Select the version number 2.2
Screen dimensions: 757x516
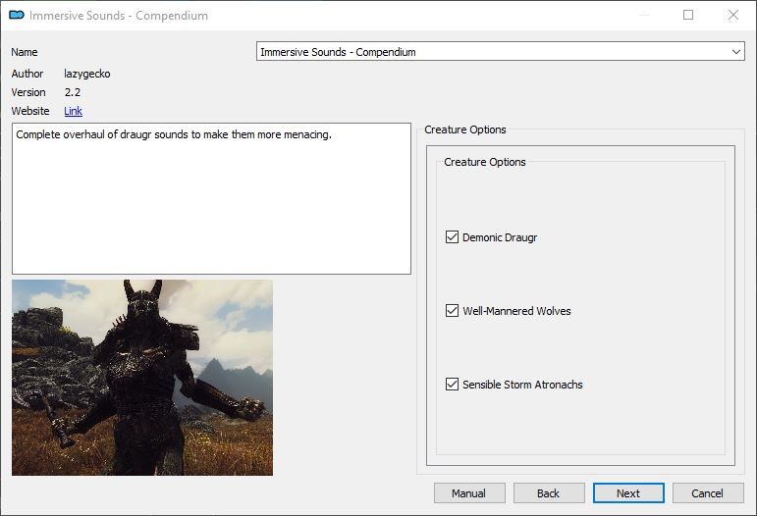[x=73, y=92]
